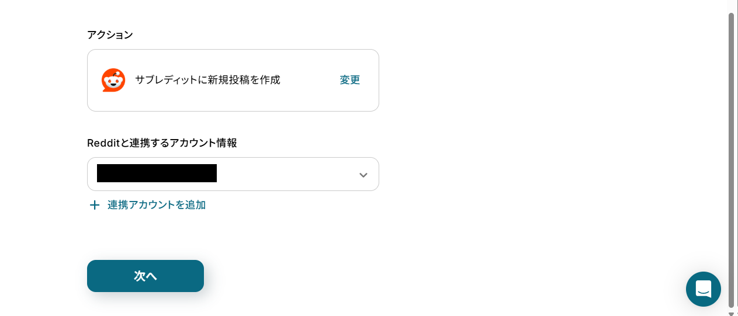Click the Redditと連携するアカウント情報 label
Image resolution: width=738 pixels, height=316 pixels.
point(162,143)
